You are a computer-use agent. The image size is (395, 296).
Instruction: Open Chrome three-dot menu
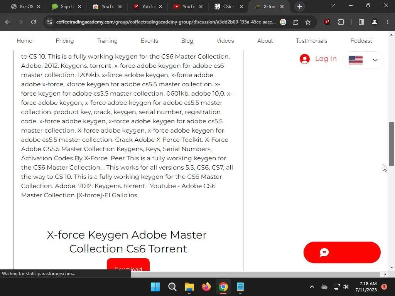pos(387,22)
